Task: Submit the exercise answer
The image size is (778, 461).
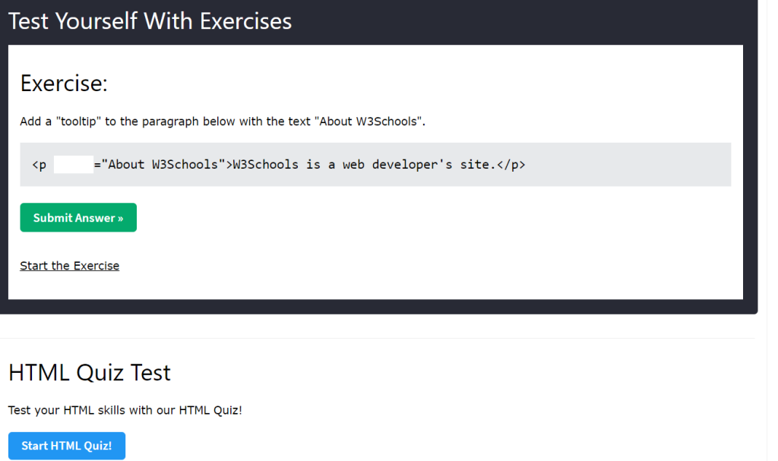Action: tap(78, 217)
